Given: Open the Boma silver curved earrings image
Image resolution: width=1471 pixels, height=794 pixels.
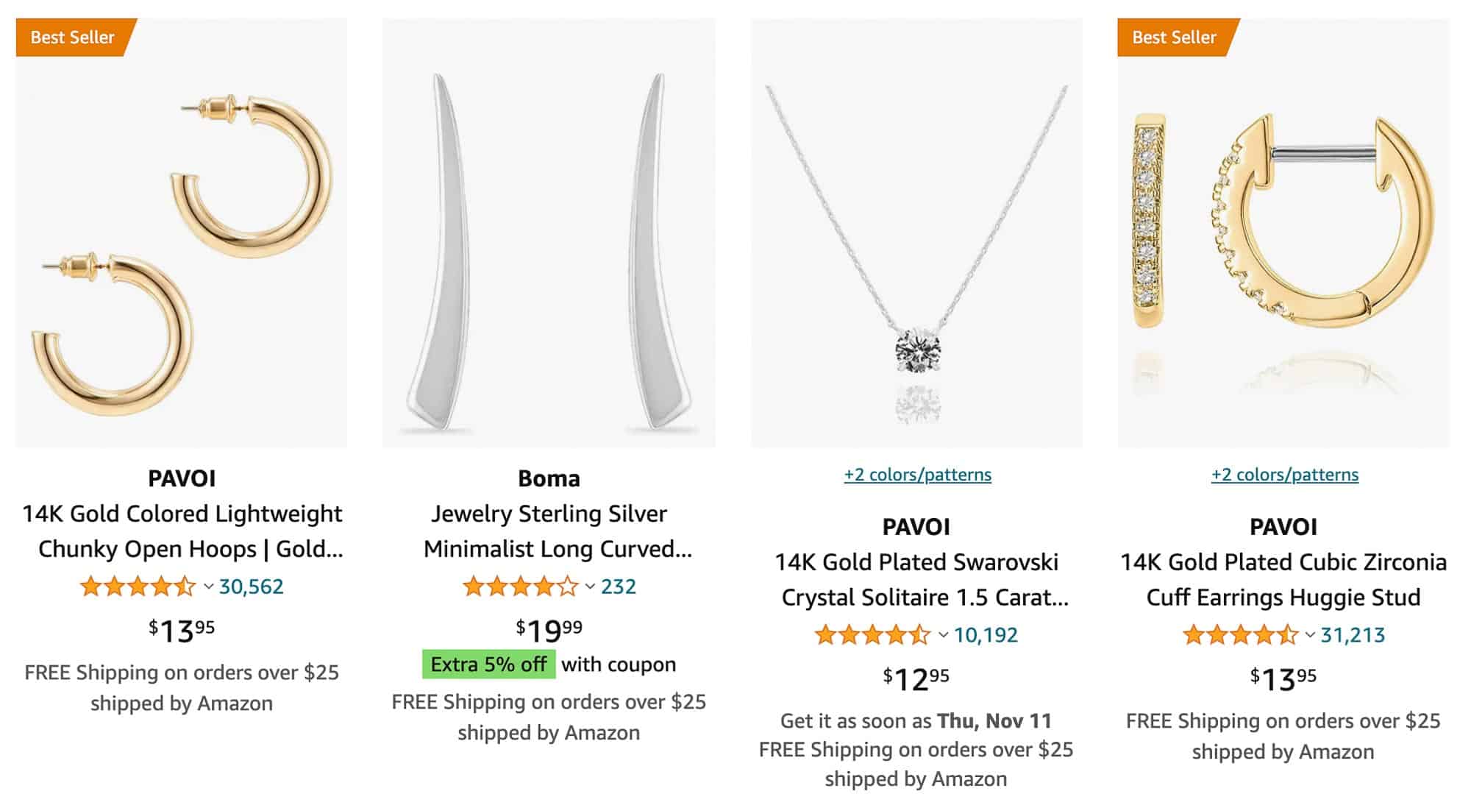Looking at the screenshot, I should point(549,243).
